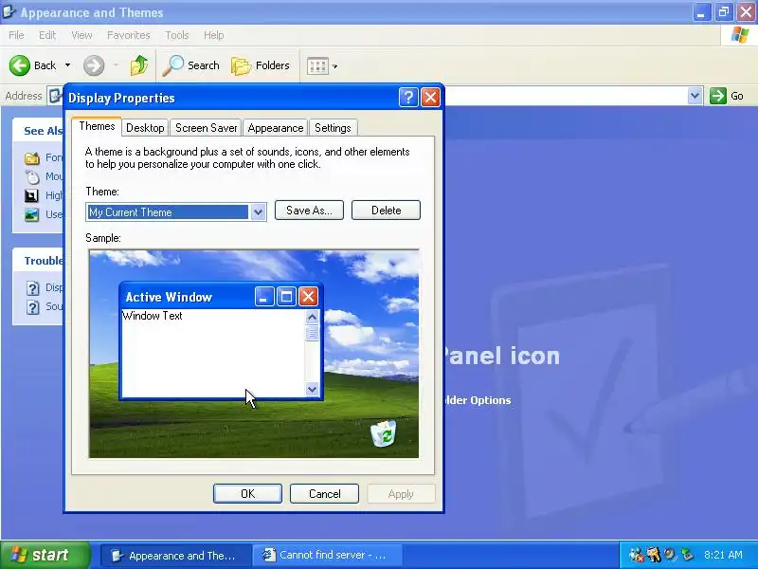758x569 pixels.
Task: Click the security alert tray icon
Action: [654, 555]
